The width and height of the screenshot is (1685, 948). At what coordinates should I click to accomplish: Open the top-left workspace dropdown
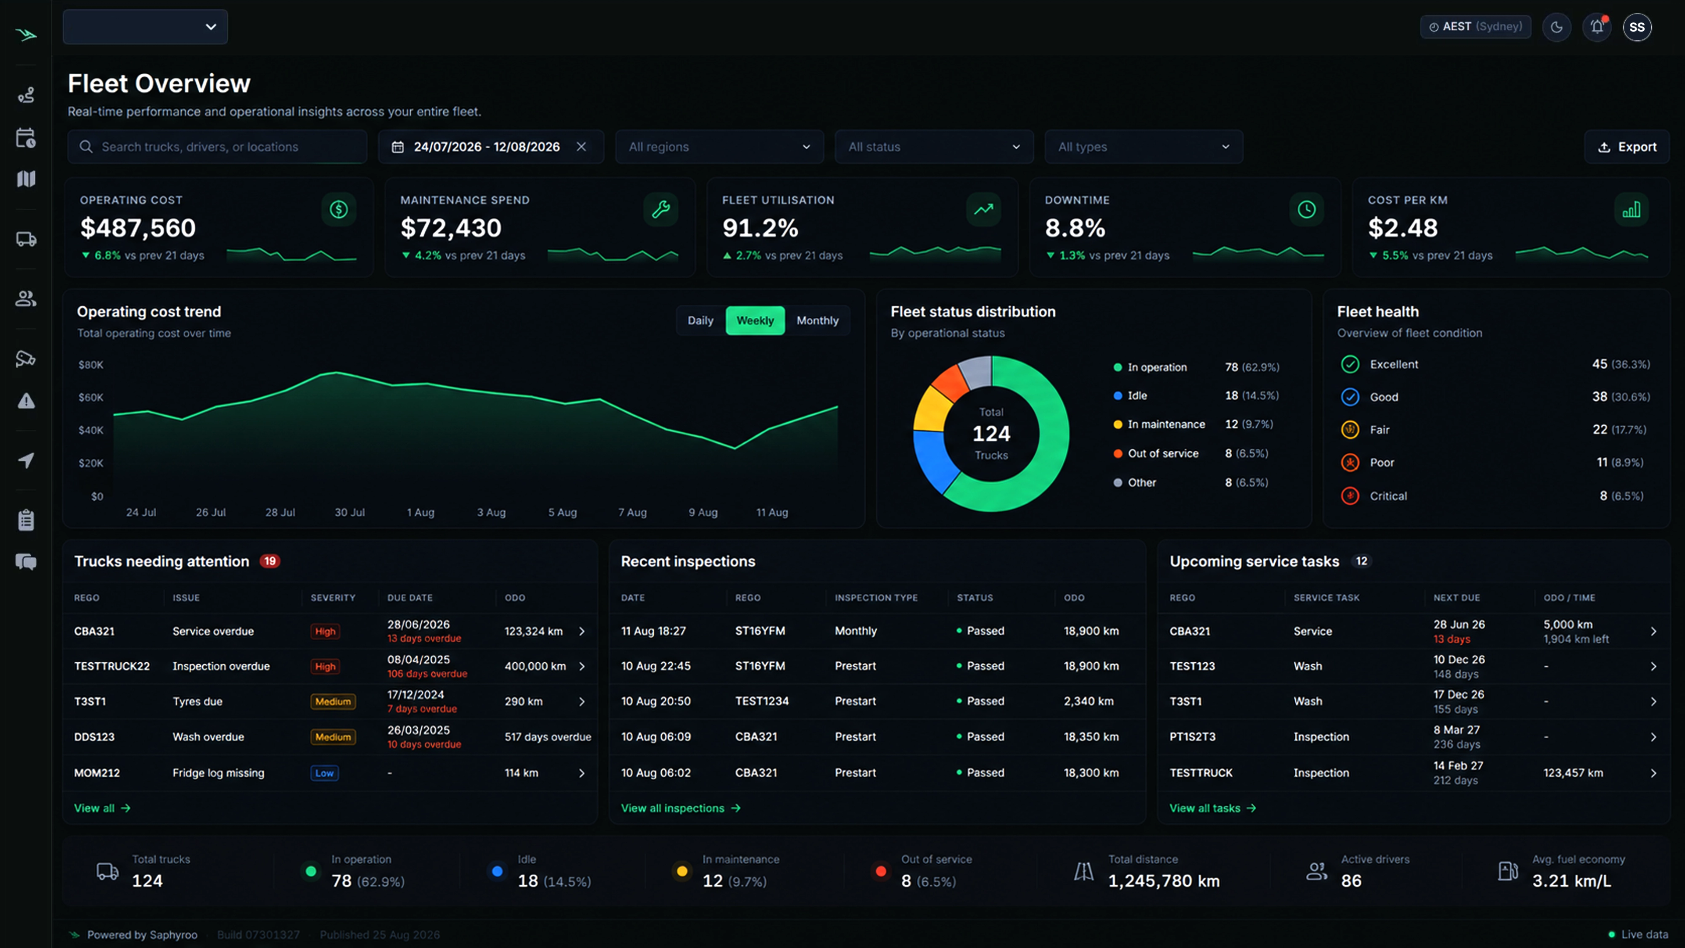pyautogui.click(x=145, y=27)
